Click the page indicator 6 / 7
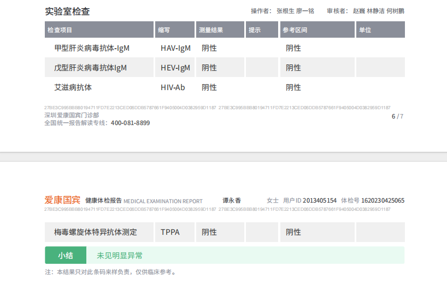The height and width of the screenshot is (284, 447). (397, 116)
